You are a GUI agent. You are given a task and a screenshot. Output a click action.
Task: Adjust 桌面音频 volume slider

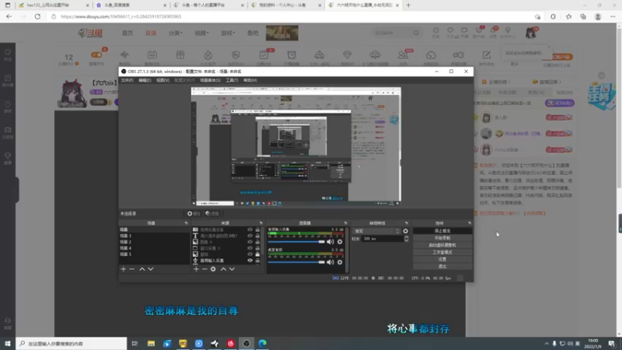pos(296,262)
